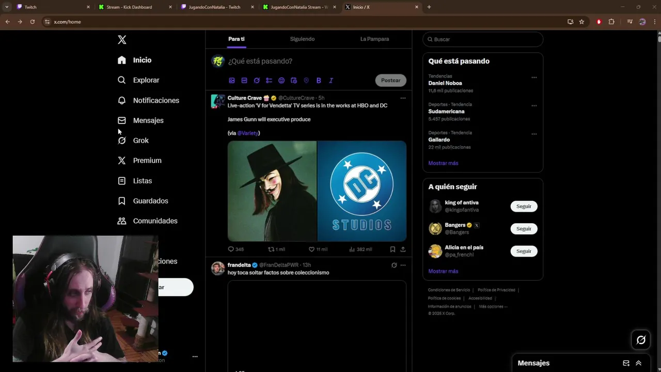Click the Buscar search field
This screenshot has height=372, width=661.
pos(483,39)
